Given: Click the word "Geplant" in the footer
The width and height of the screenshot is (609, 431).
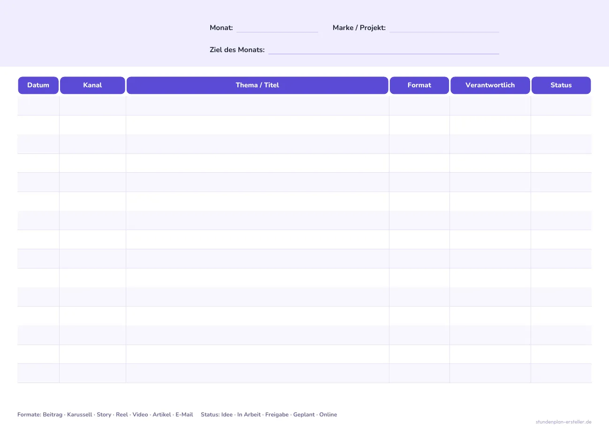Looking at the screenshot, I should [x=304, y=415].
